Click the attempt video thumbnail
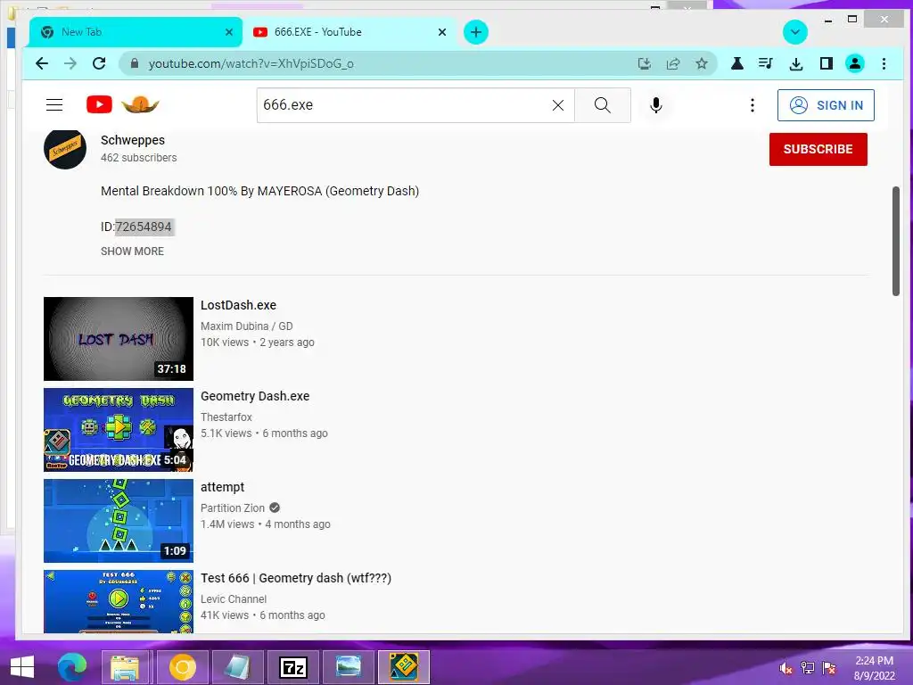Viewport: 913px width, 685px height. click(x=119, y=521)
